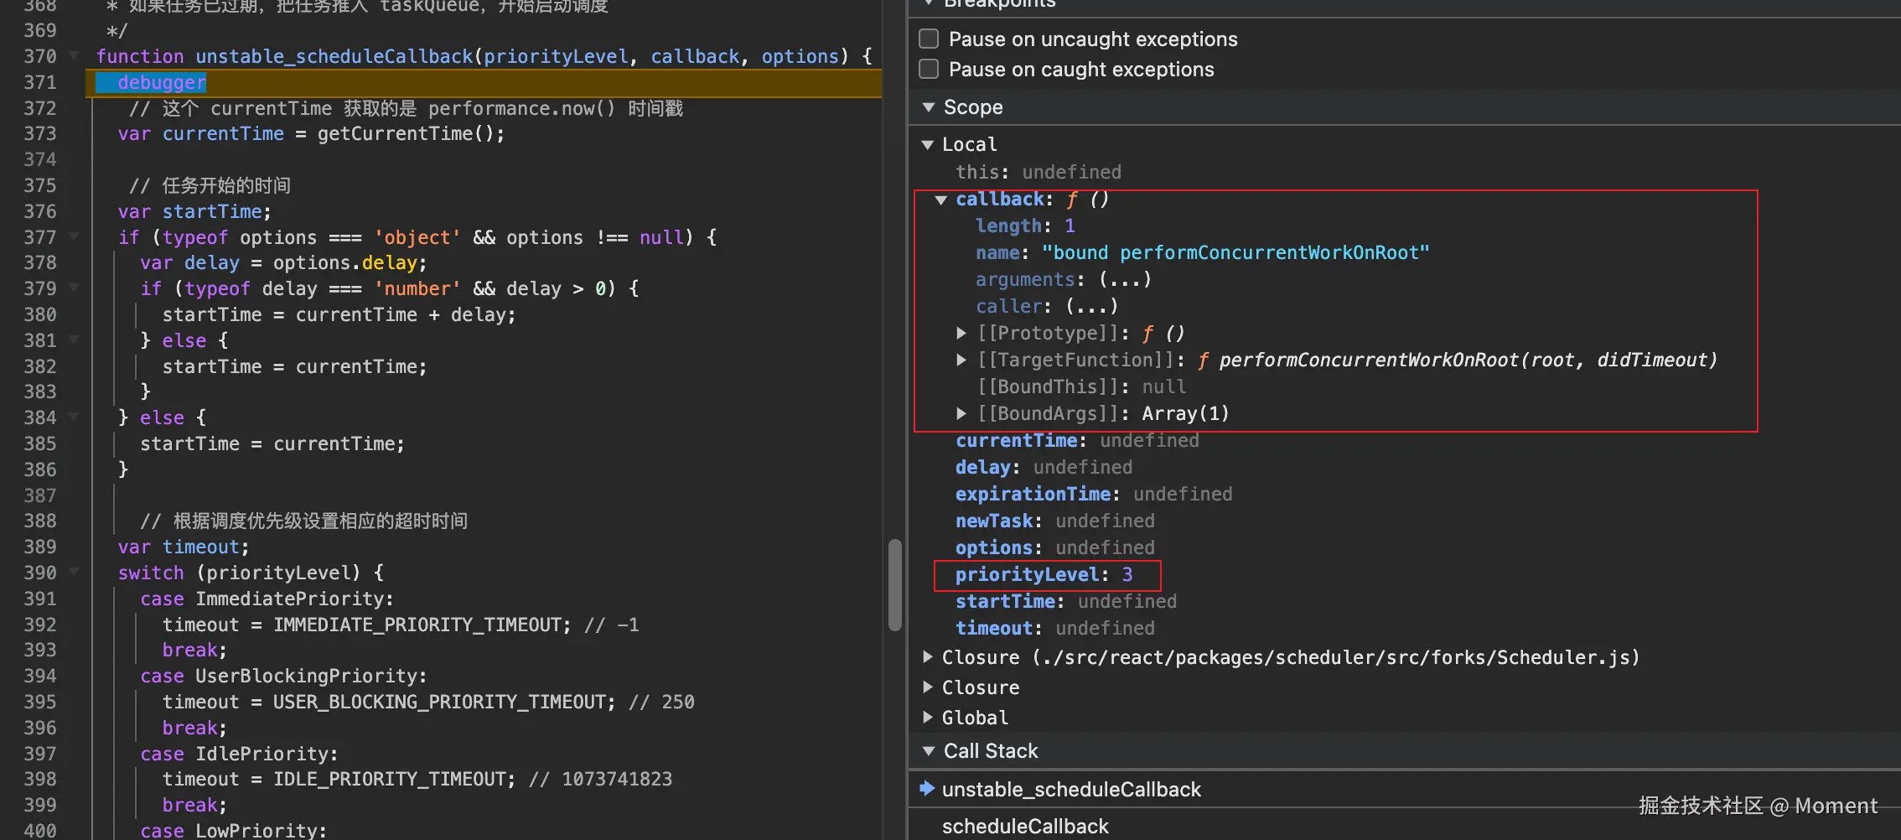Reveal the arguments (...) getter value
Image resolution: width=1901 pixels, height=840 pixels.
click(x=1125, y=279)
